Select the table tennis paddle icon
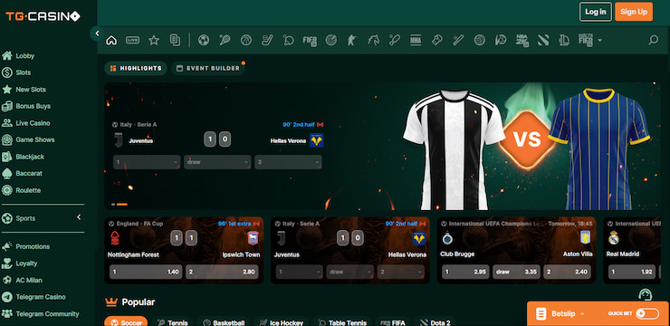 point(289,40)
